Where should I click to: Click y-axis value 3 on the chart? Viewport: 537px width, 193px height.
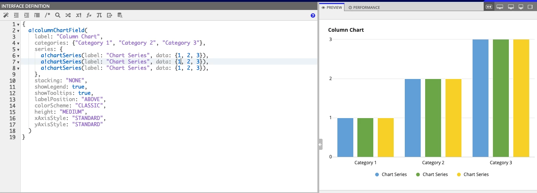tap(330, 39)
